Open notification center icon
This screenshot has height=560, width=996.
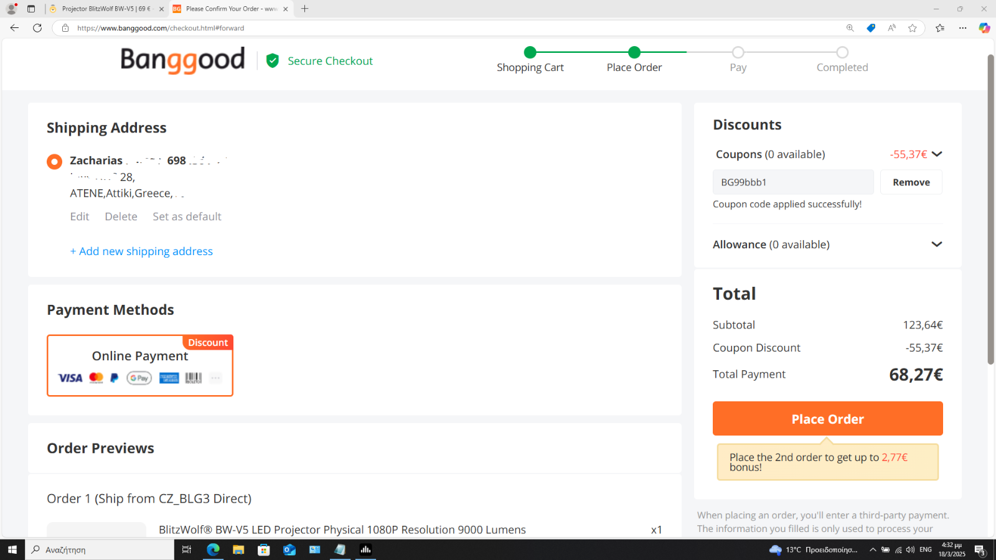[x=979, y=550]
